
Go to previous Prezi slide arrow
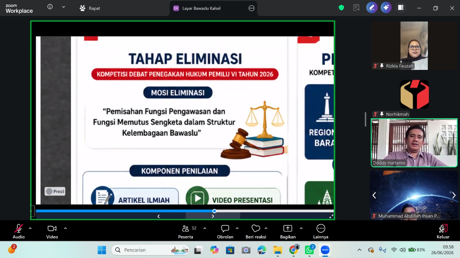pos(158,216)
